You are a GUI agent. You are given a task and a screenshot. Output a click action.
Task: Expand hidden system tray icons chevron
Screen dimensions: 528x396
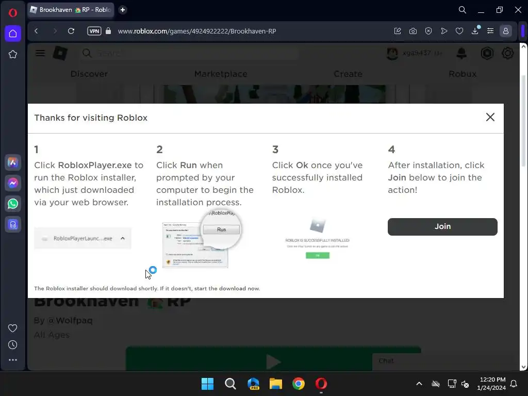click(419, 384)
